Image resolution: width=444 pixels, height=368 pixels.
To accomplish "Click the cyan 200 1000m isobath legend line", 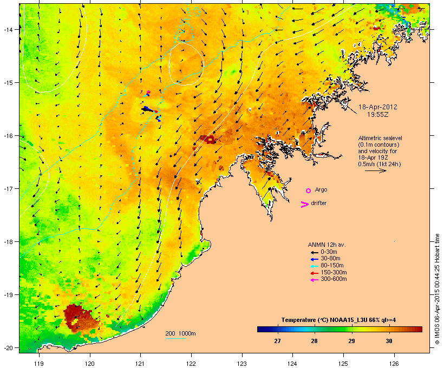I will (x=175, y=338).
